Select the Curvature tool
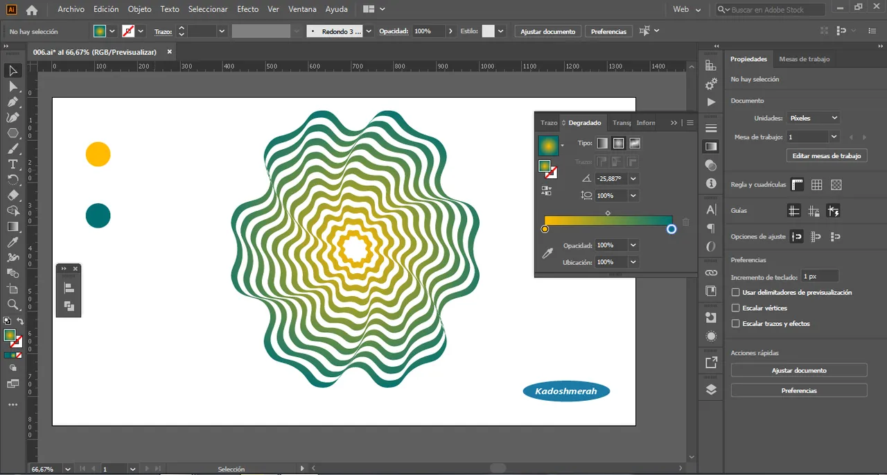Screen dimensions: 887x475 (x=12, y=118)
